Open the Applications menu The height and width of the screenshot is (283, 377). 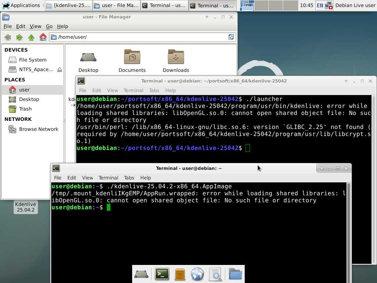21,6
